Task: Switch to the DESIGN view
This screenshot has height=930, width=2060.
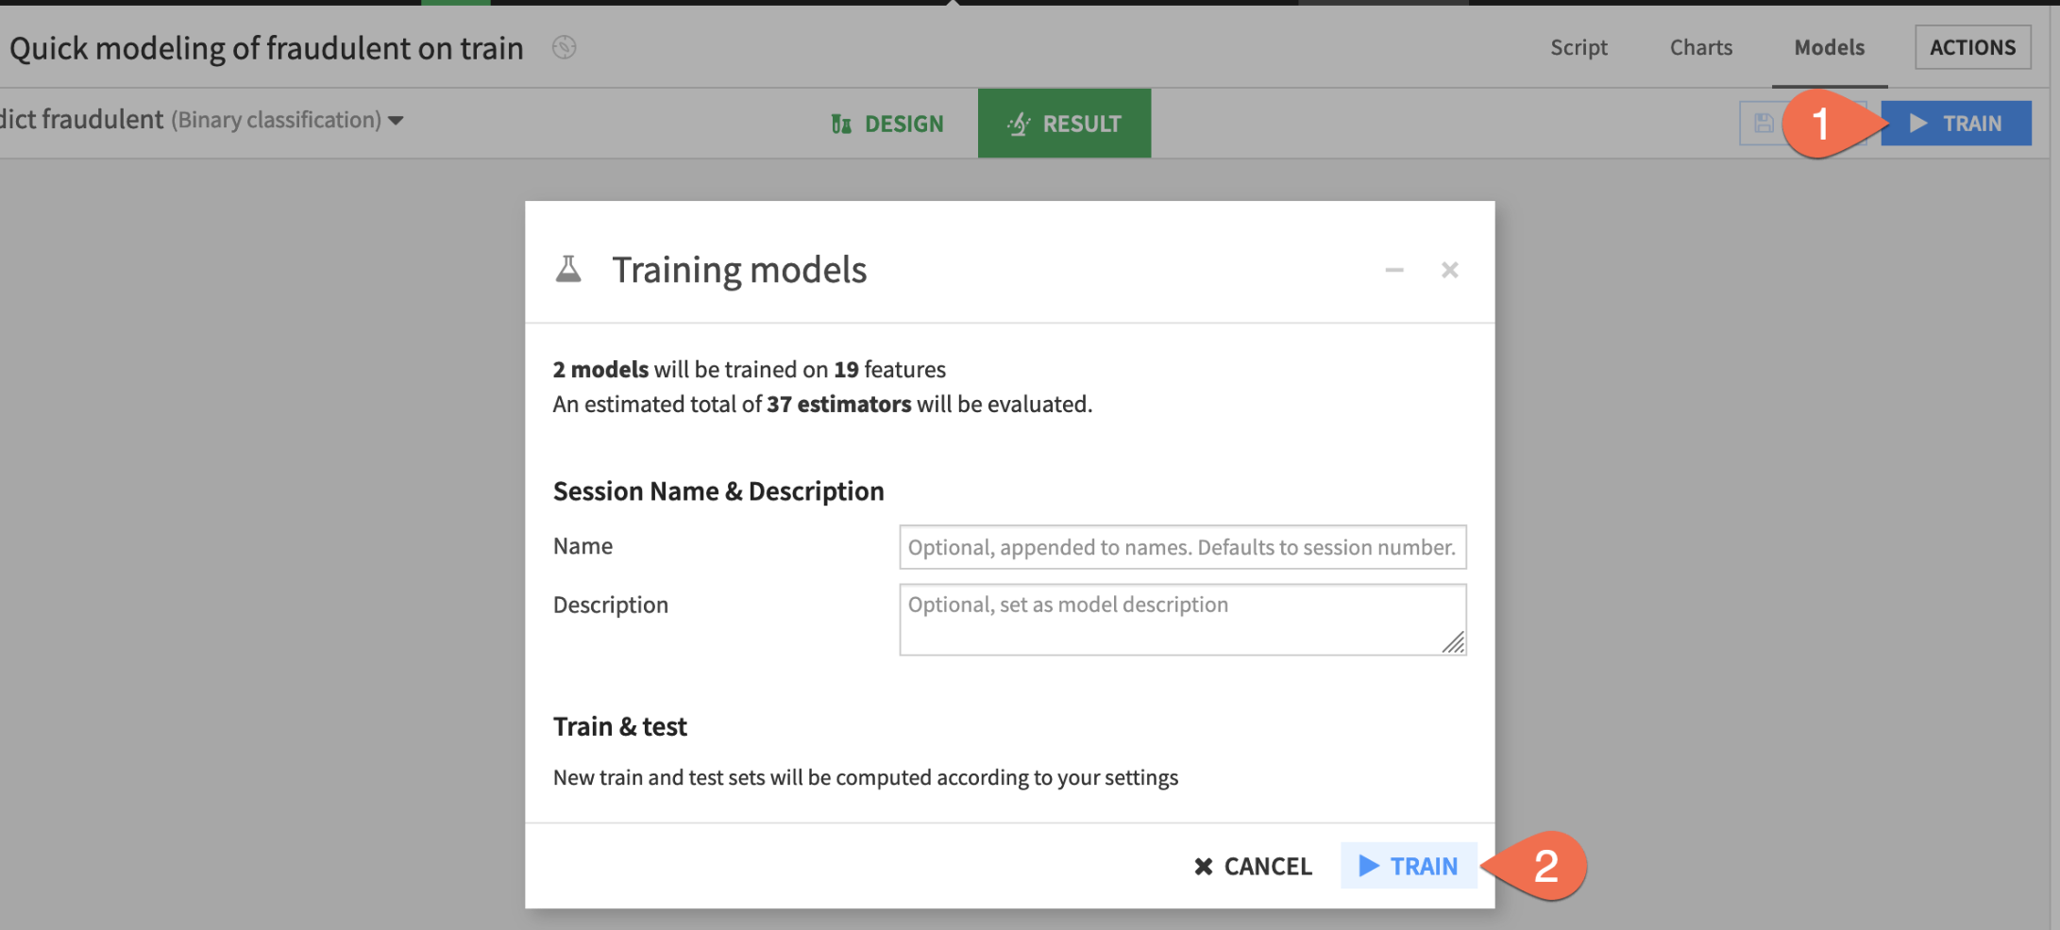Action: 887,124
